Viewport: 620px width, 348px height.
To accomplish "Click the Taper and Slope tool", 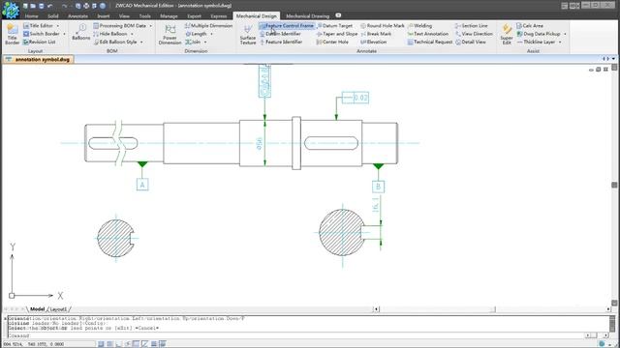I will (337, 34).
